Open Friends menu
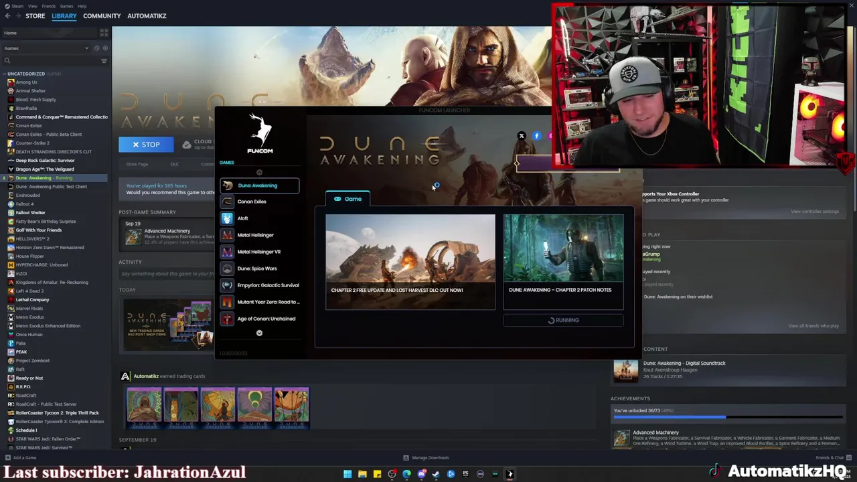Image resolution: width=857 pixels, height=482 pixels. click(x=49, y=6)
